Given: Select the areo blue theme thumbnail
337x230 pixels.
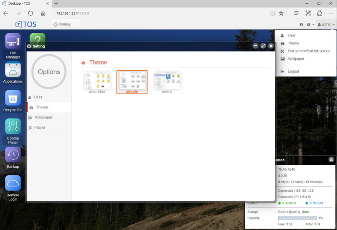Looking at the screenshot, I should tap(97, 81).
